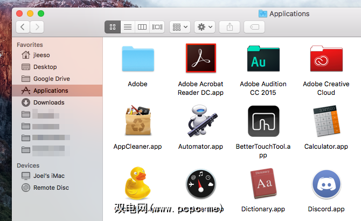Screen dimensions: 361x221
Task: Switch to column view
Action: (142, 27)
